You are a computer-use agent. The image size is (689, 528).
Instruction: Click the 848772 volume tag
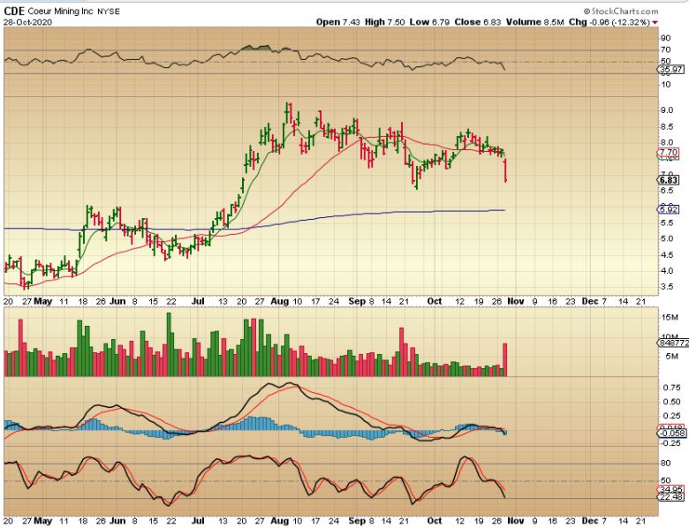673,343
